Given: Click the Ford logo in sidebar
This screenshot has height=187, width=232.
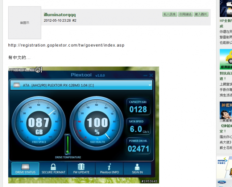Looking at the screenshot, I should coord(222,182).
